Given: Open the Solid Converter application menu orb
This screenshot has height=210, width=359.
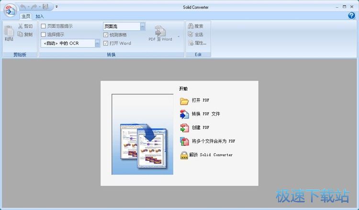Looking at the screenshot, I should [10, 11].
